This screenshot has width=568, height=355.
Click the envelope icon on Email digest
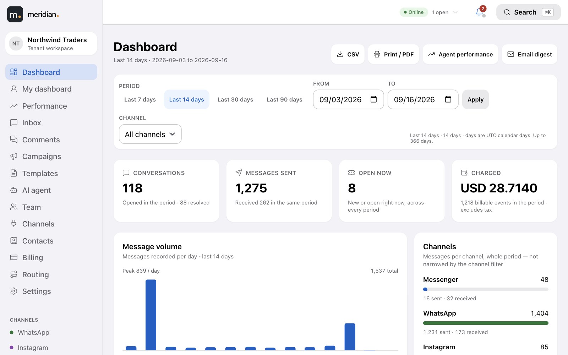coord(511,54)
